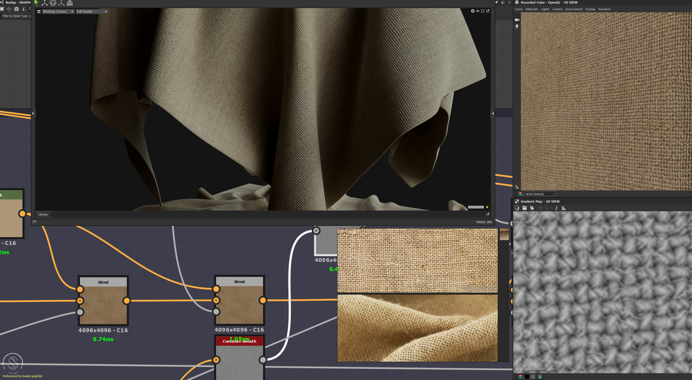Select the green arrow selection tool
The width and height of the screenshot is (692, 380).
(x=36, y=3)
